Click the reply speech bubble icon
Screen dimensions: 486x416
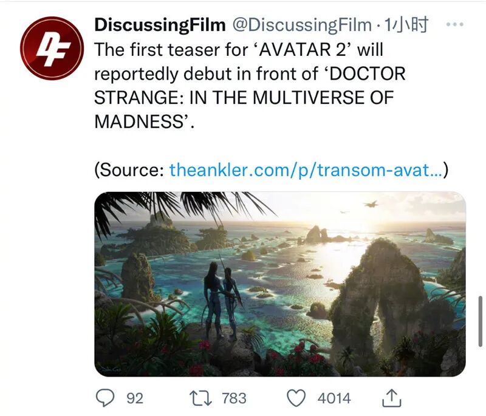105,398
